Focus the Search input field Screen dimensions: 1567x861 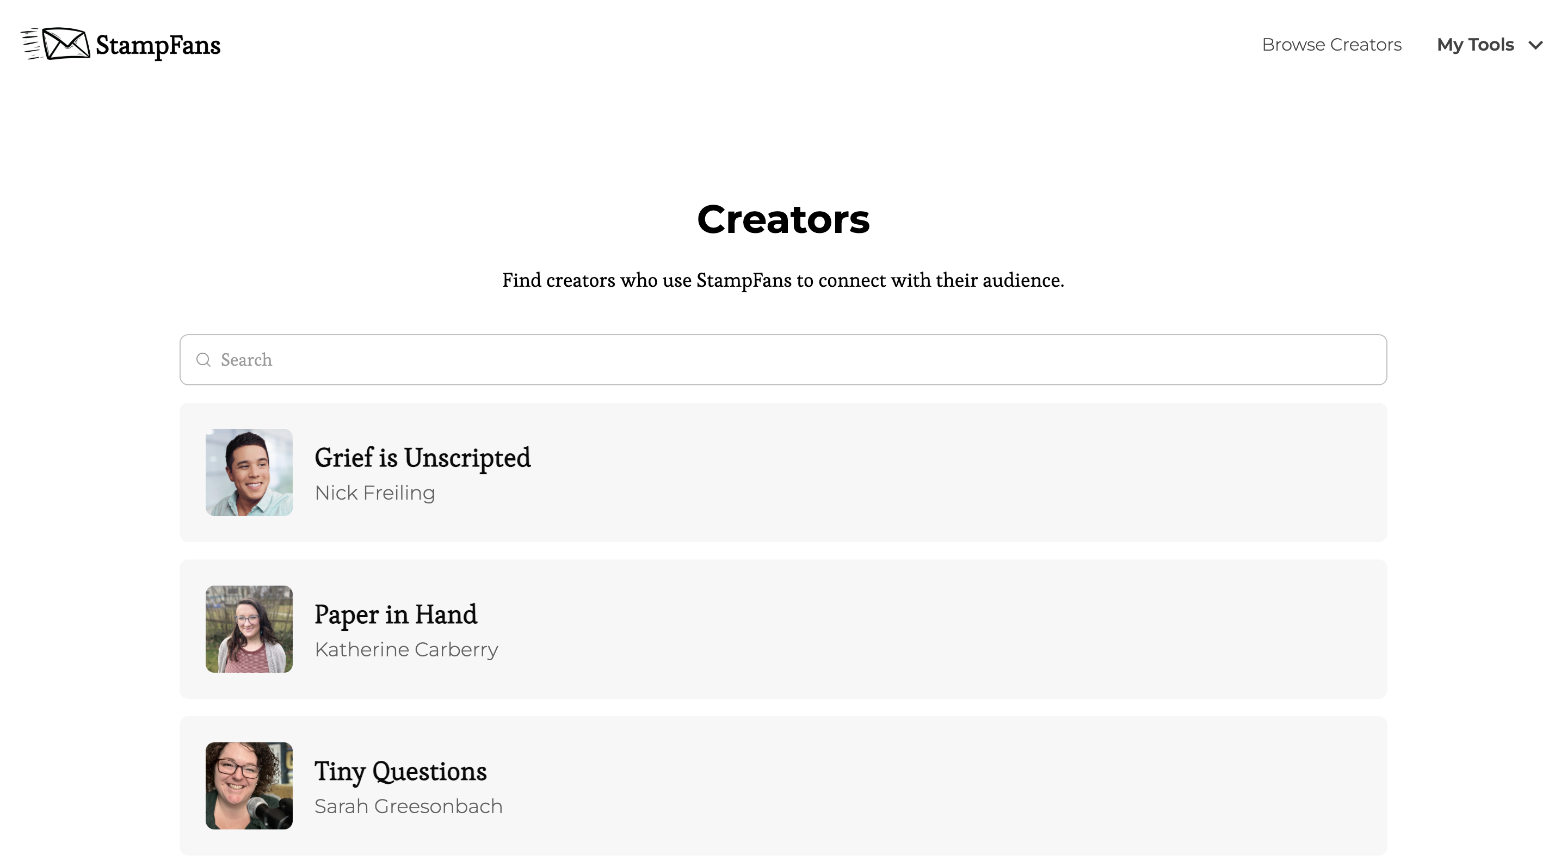[x=783, y=360]
